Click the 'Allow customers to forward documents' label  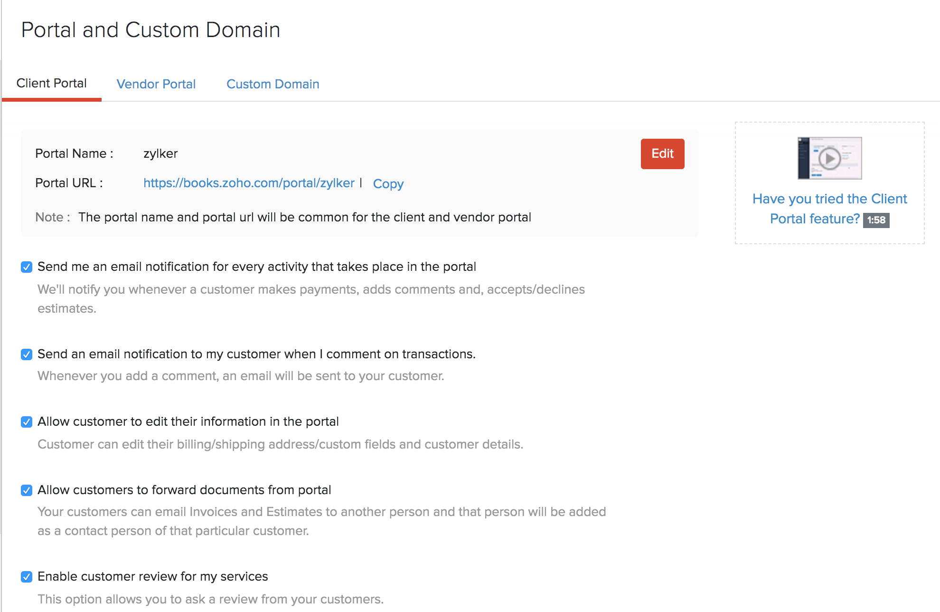pyautogui.click(x=184, y=490)
